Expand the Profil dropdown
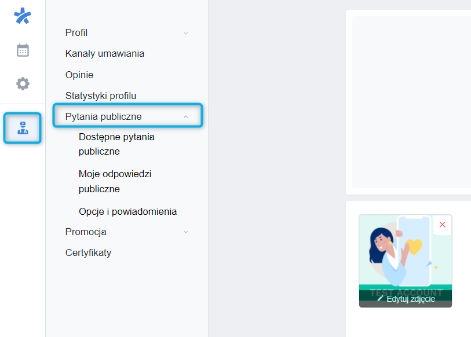471x337 pixels. pos(185,33)
